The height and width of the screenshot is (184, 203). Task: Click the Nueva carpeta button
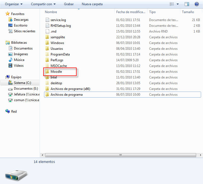pyautogui.click(x=92, y=4)
